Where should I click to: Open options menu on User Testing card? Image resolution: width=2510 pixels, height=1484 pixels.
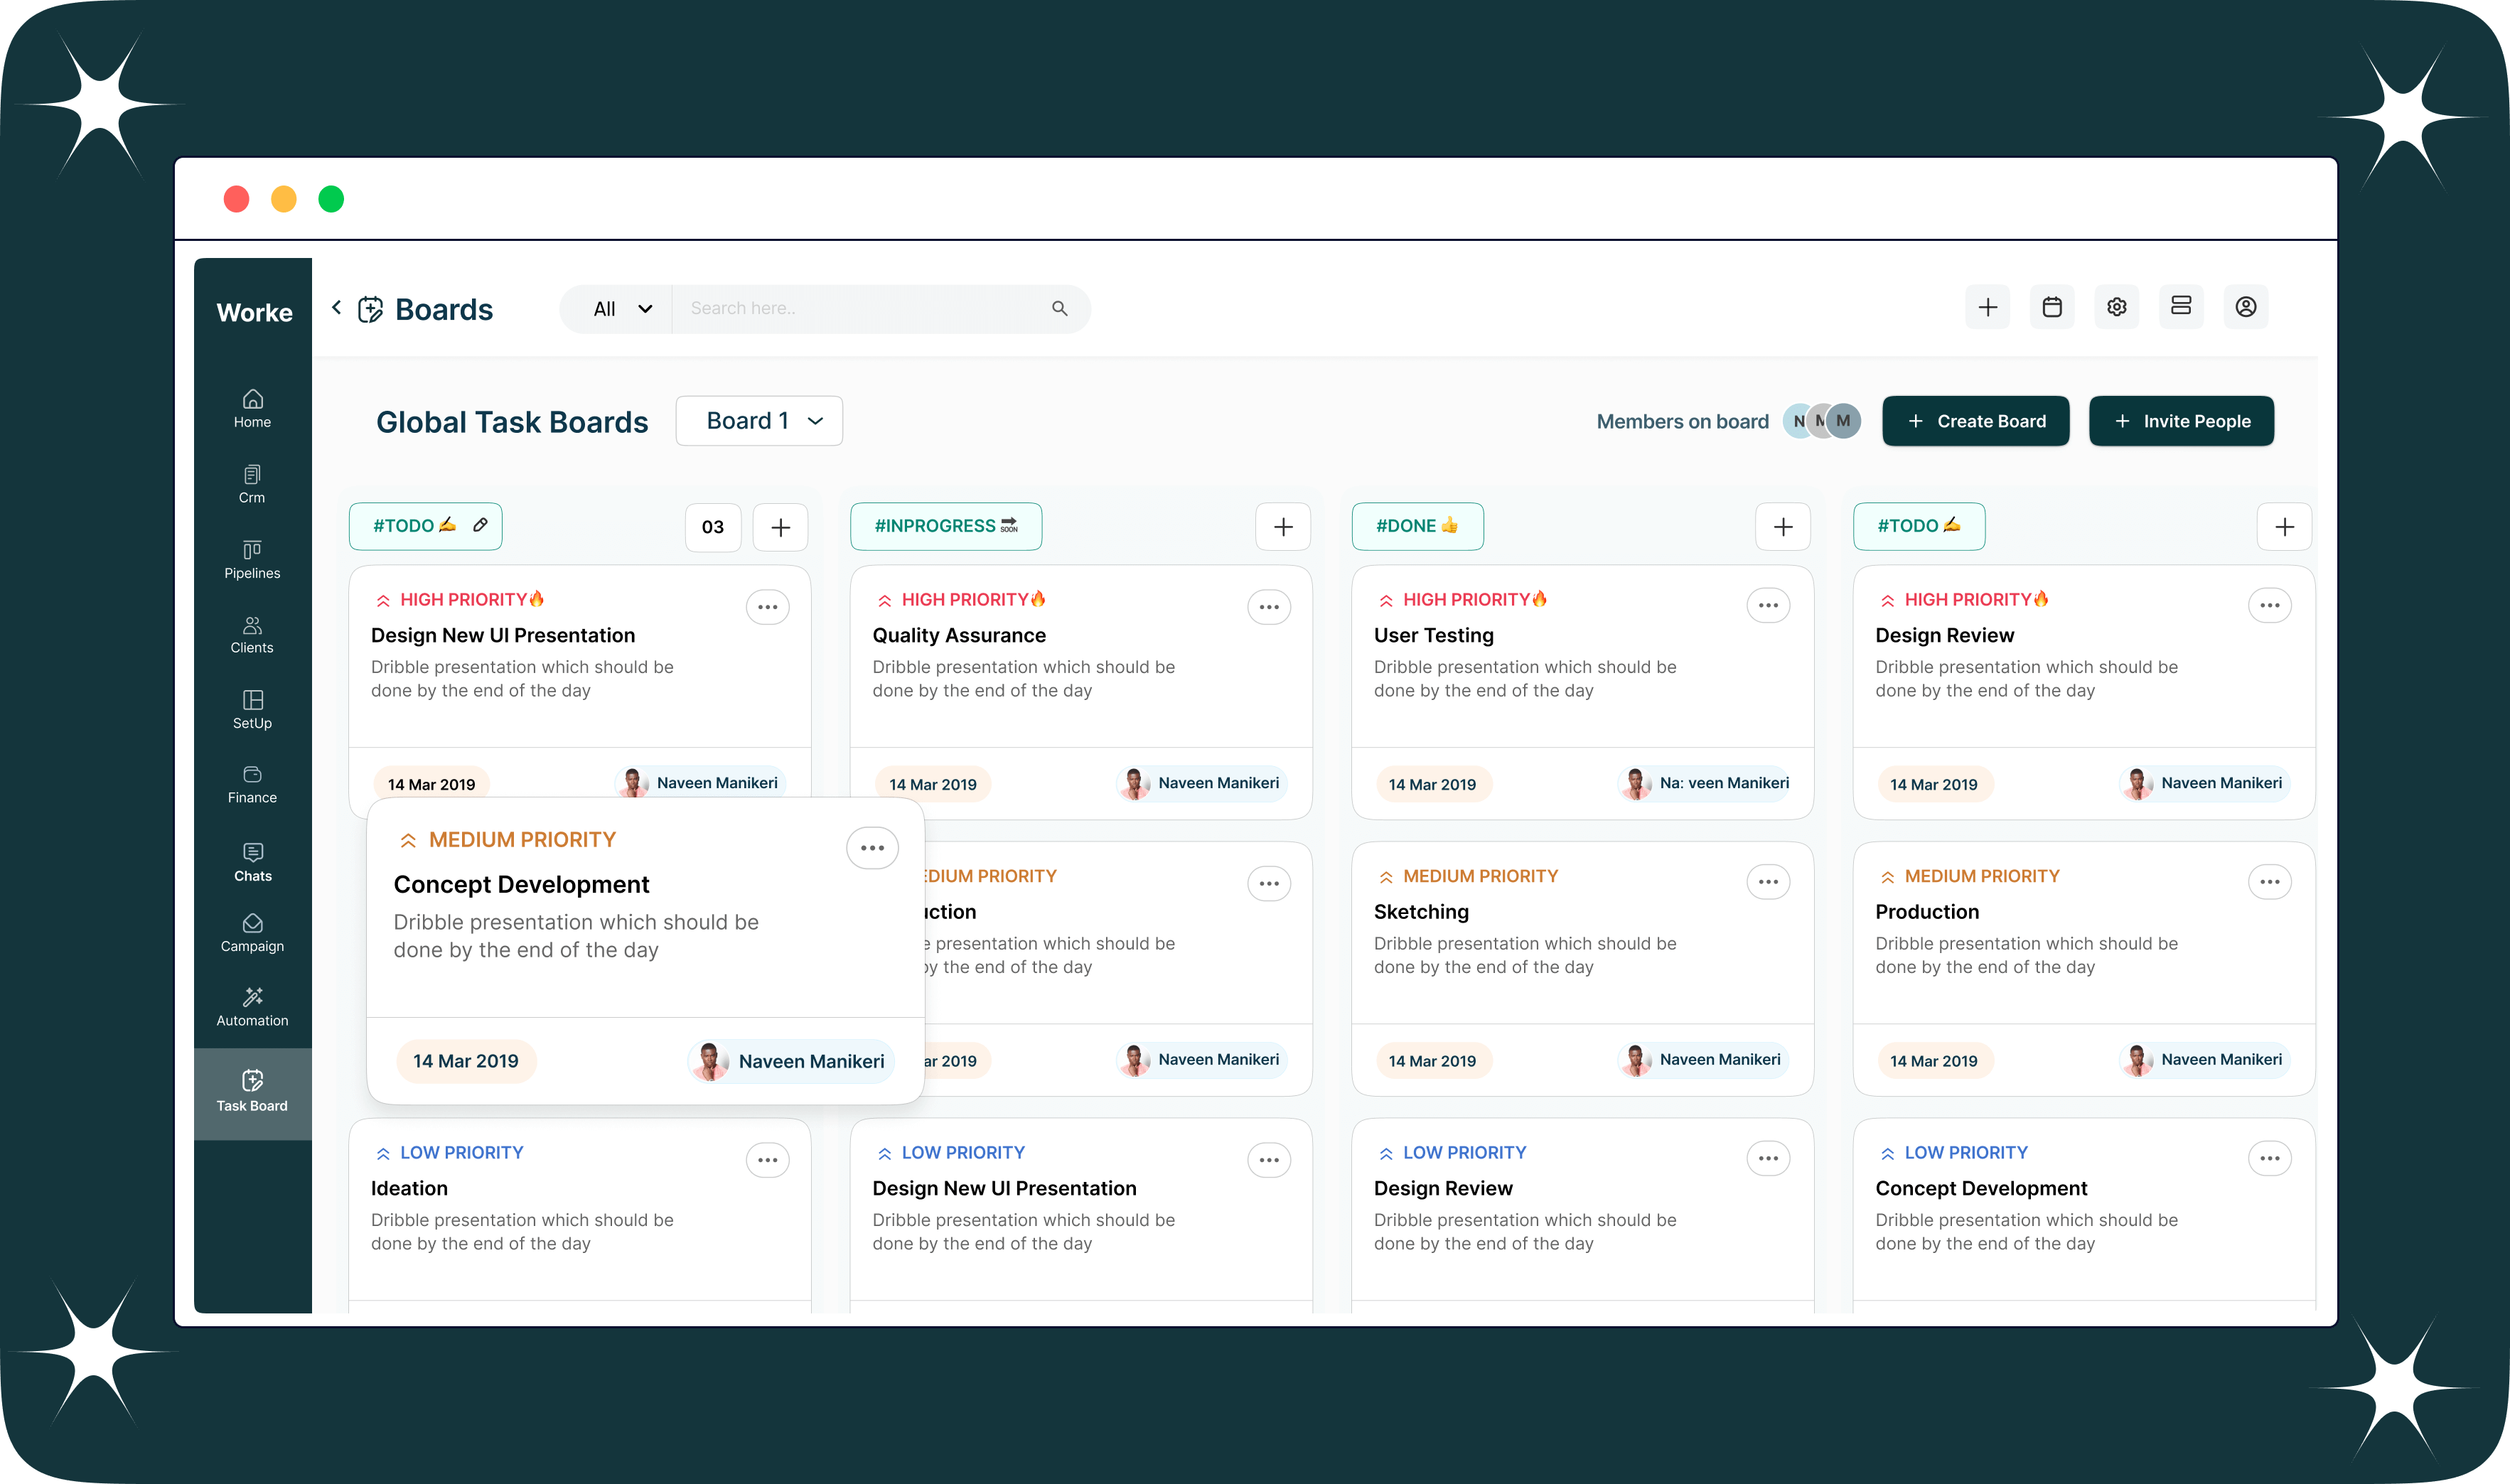(1768, 605)
